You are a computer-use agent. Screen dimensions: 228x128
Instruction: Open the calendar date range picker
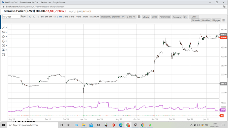pyautogui.click(x=139, y=17)
